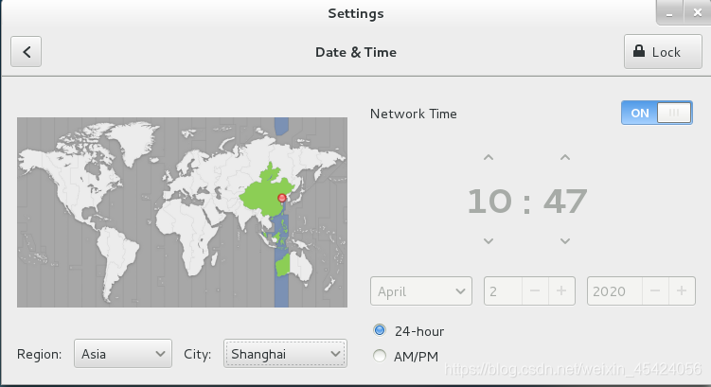Image resolution: width=711 pixels, height=387 pixels.
Task: Click the day field showing 2
Action: 504,290
